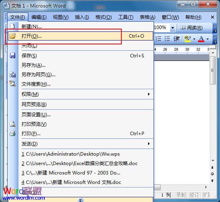Click the File Search icon
Image resolution: width=220 pixels, height=202 pixels.
13,83
